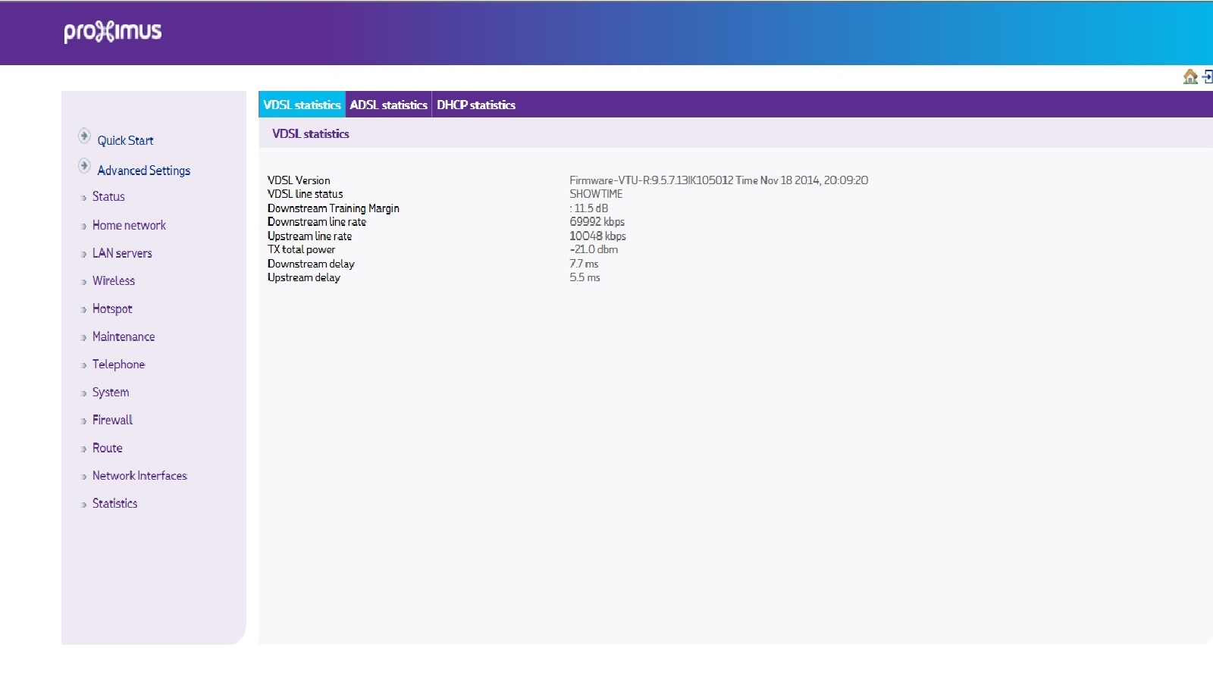The width and height of the screenshot is (1213, 682).
Task: Select the VDSL statistics tab
Action: click(302, 105)
